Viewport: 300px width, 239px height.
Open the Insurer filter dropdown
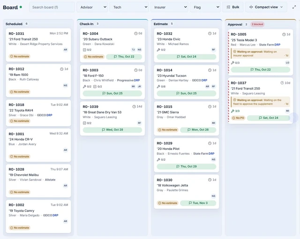pos(170,7)
